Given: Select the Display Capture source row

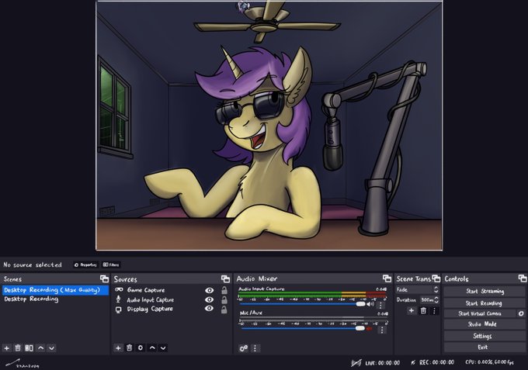Looking at the screenshot, I should [171, 309].
